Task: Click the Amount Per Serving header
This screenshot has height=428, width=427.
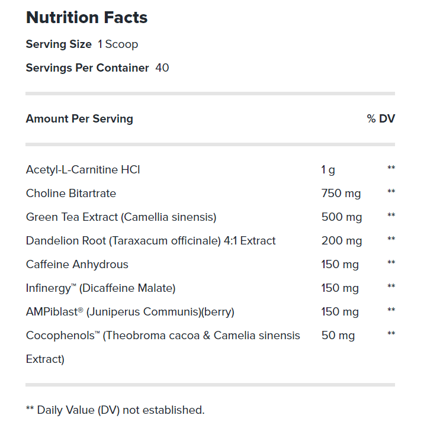Action: (79, 119)
